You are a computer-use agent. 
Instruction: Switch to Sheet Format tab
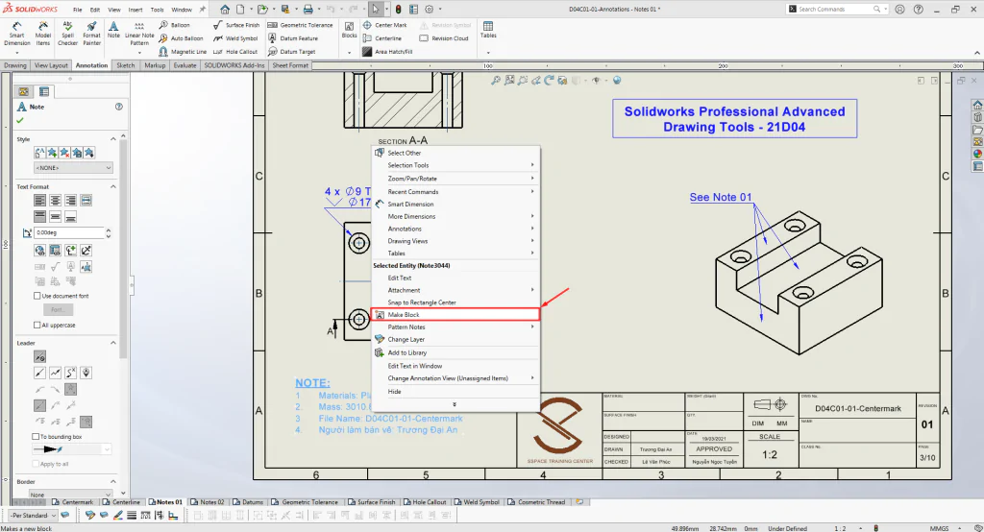pyautogui.click(x=290, y=65)
